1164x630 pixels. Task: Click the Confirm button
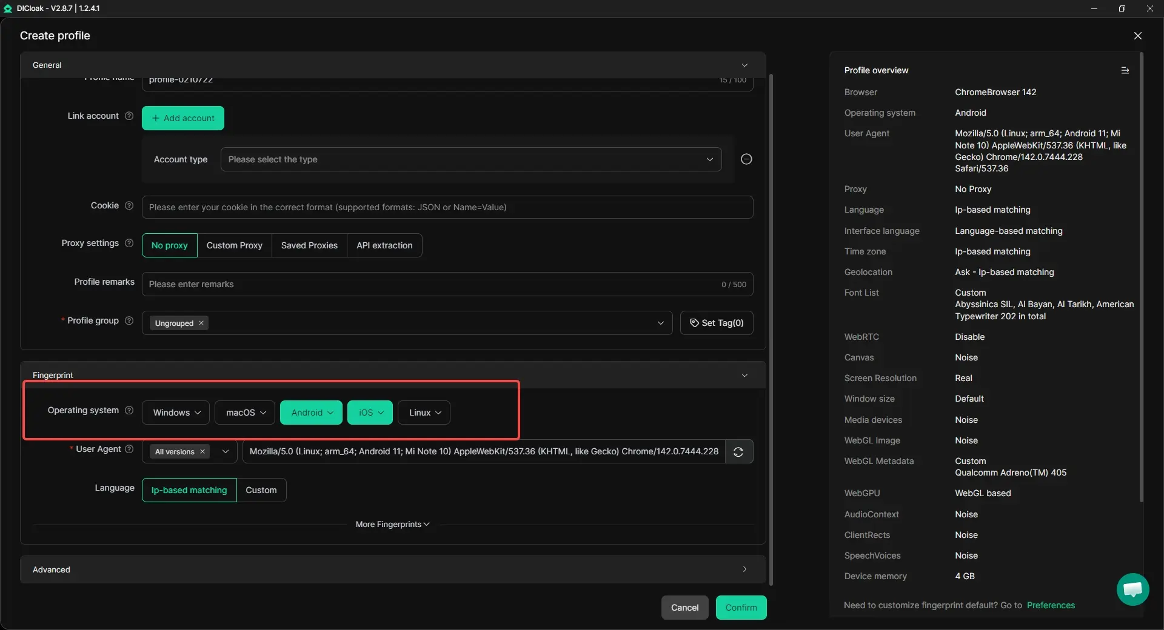coord(741,608)
